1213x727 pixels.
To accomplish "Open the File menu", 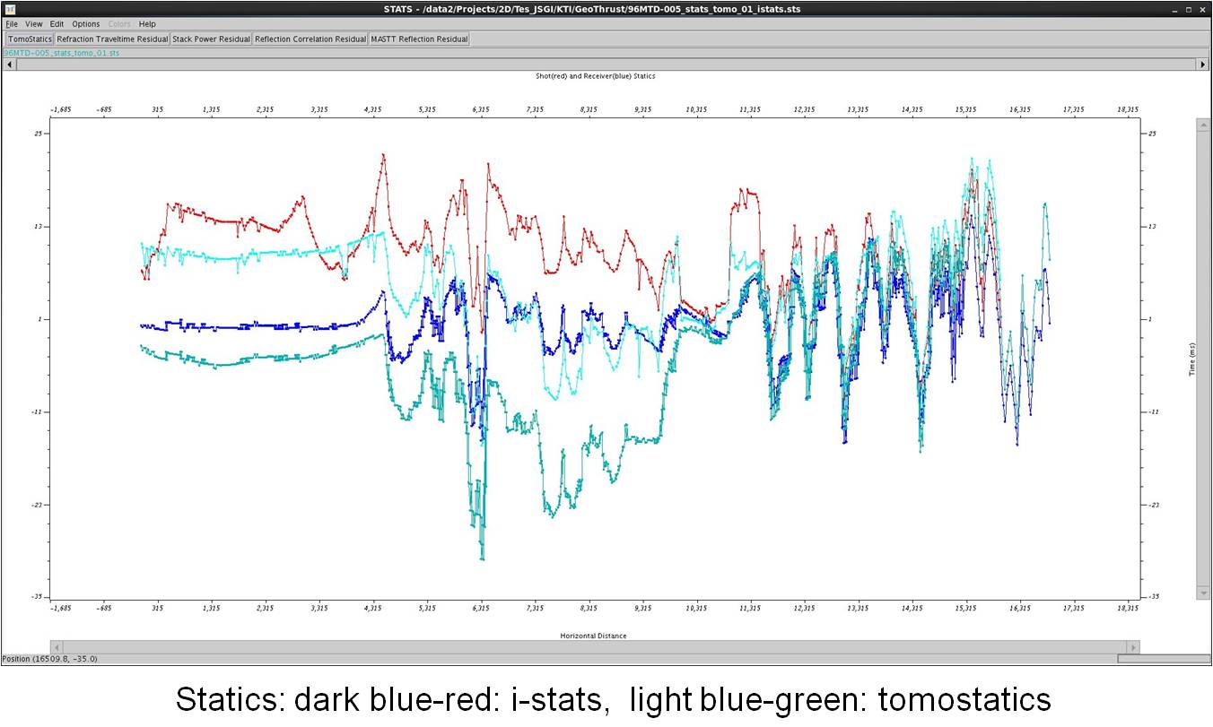I will coord(12,24).
